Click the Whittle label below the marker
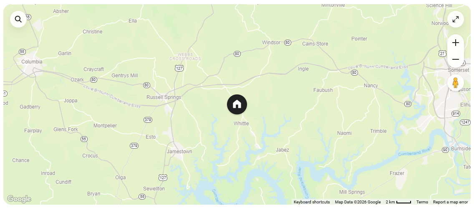Viewport: 474px width, 208px height. point(241,124)
